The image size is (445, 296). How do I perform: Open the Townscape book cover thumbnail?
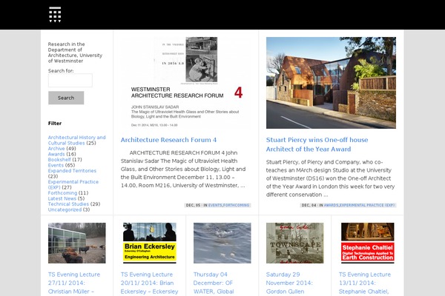[295, 243]
